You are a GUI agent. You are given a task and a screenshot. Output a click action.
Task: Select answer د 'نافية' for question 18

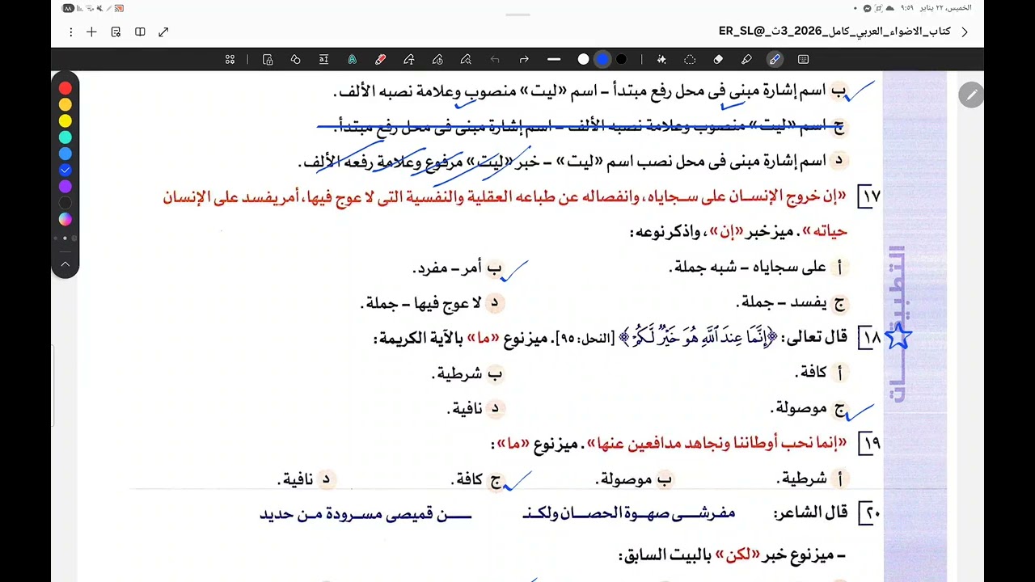tap(476, 409)
